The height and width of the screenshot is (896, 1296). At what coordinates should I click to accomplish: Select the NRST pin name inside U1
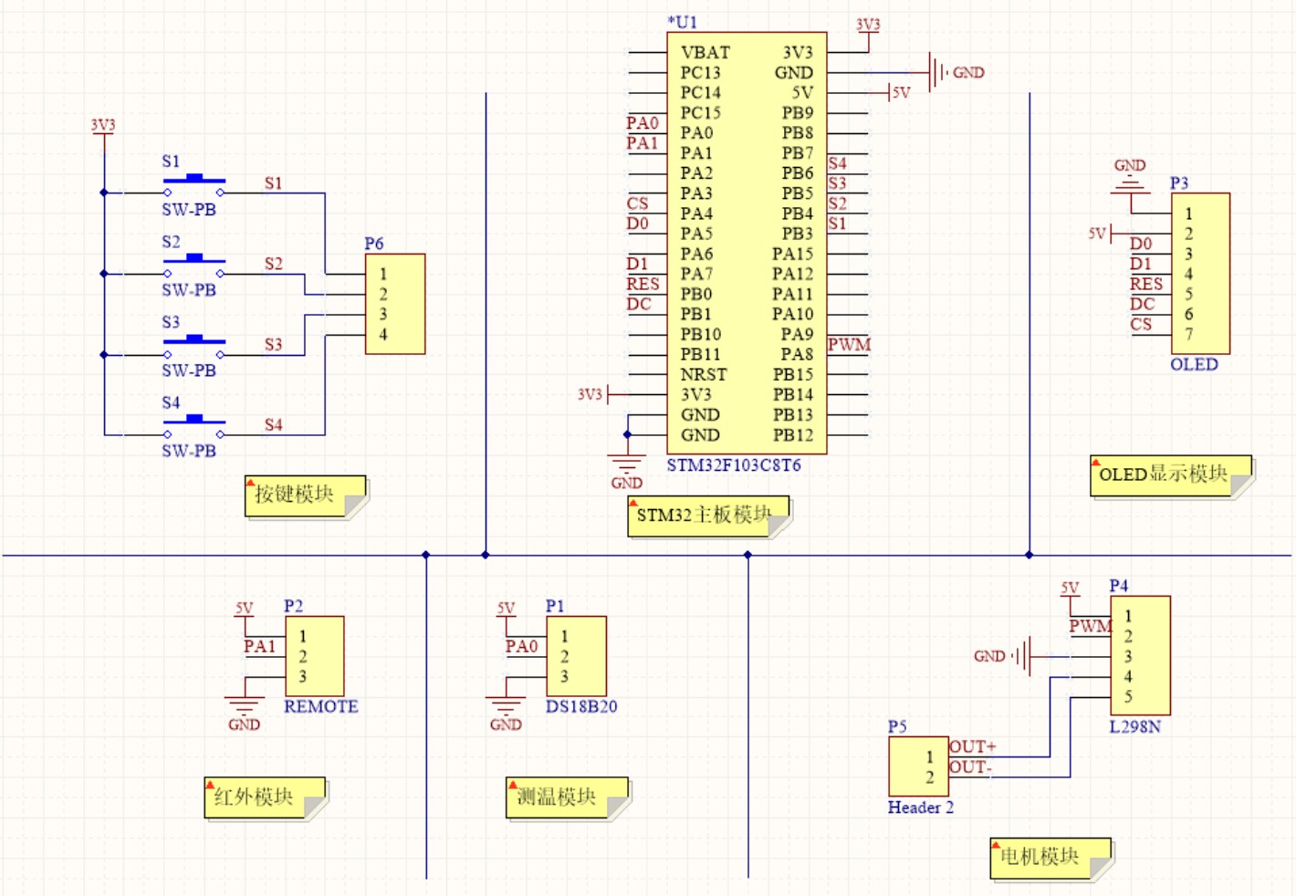click(704, 374)
